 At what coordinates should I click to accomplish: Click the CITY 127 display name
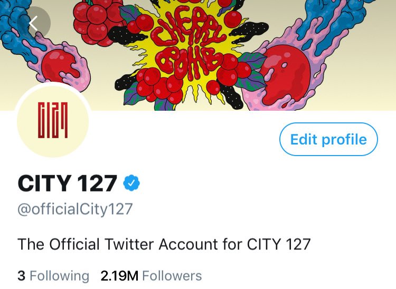(67, 184)
